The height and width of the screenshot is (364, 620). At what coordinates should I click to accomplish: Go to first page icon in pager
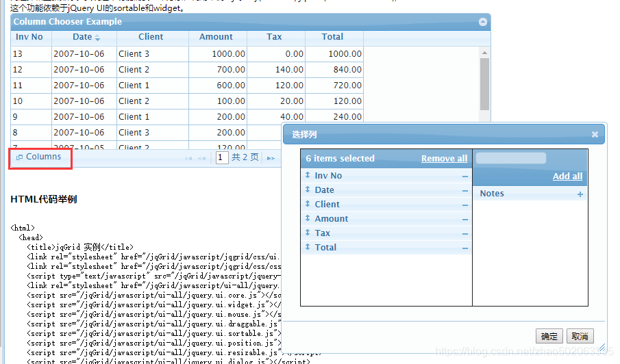[188, 158]
